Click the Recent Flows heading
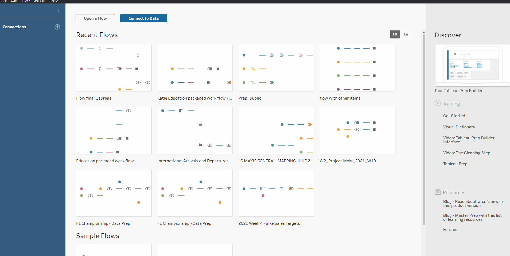510x256 pixels. (97, 35)
